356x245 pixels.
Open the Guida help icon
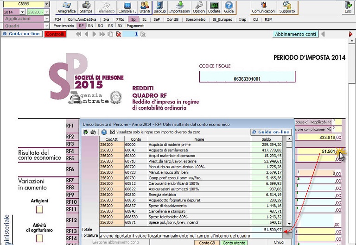tap(229, 7)
